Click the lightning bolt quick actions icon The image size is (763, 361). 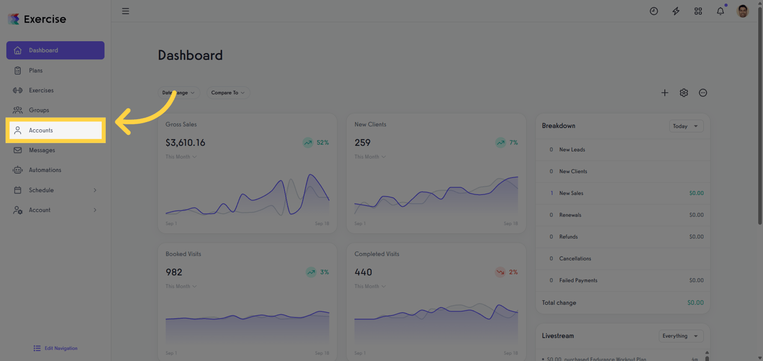tap(676, 11)
